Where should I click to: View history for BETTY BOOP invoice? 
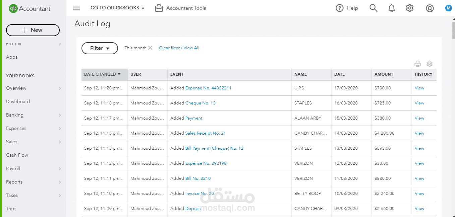tap(419, 194)
